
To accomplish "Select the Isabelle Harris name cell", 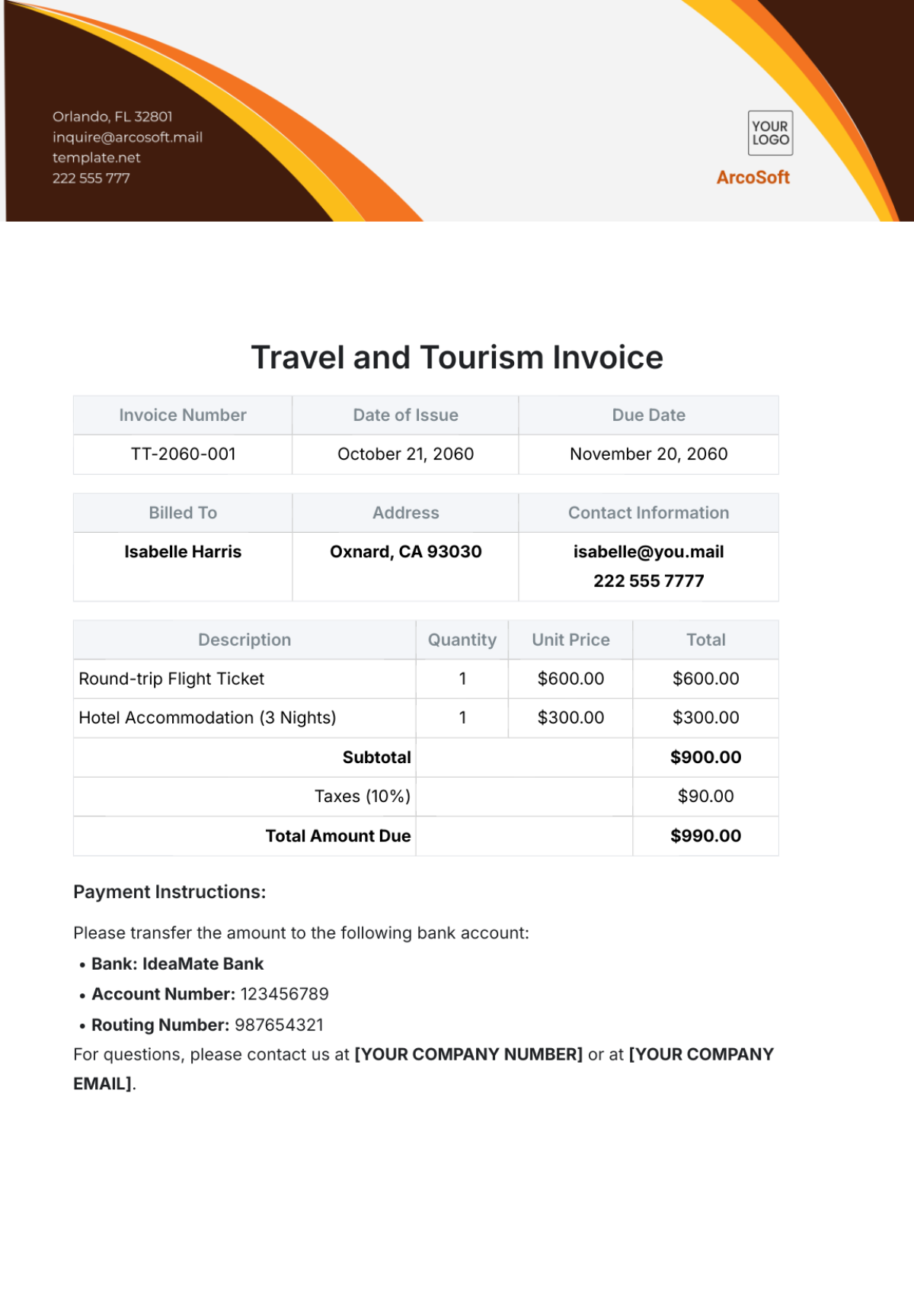I will point(183,552).
